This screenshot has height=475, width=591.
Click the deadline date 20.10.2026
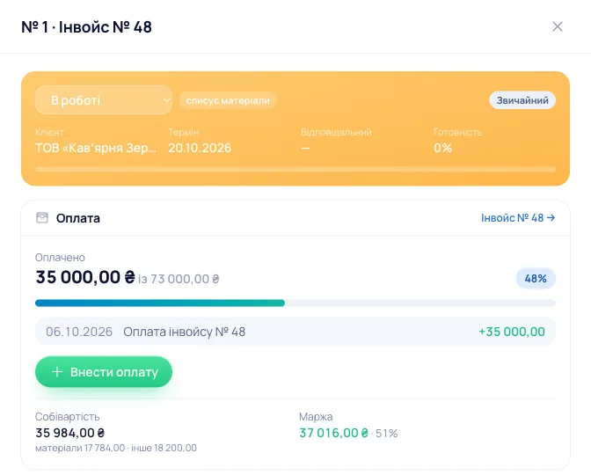click(x=200, y=148)
